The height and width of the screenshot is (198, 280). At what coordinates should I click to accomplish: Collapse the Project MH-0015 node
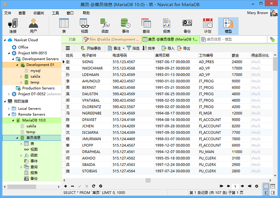9,53
